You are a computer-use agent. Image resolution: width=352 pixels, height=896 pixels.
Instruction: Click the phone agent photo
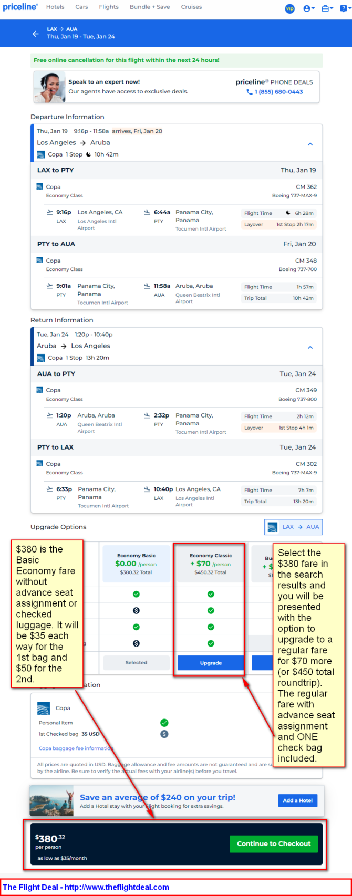pos(49,87)
